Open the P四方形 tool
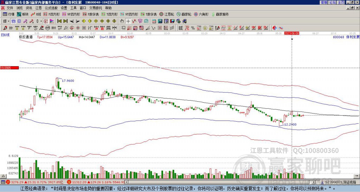 click(52, 14)
